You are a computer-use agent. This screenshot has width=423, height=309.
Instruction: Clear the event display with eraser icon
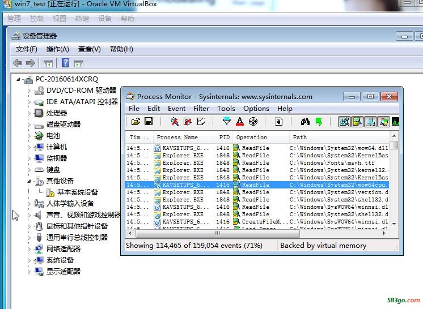(x=201, y=122)
